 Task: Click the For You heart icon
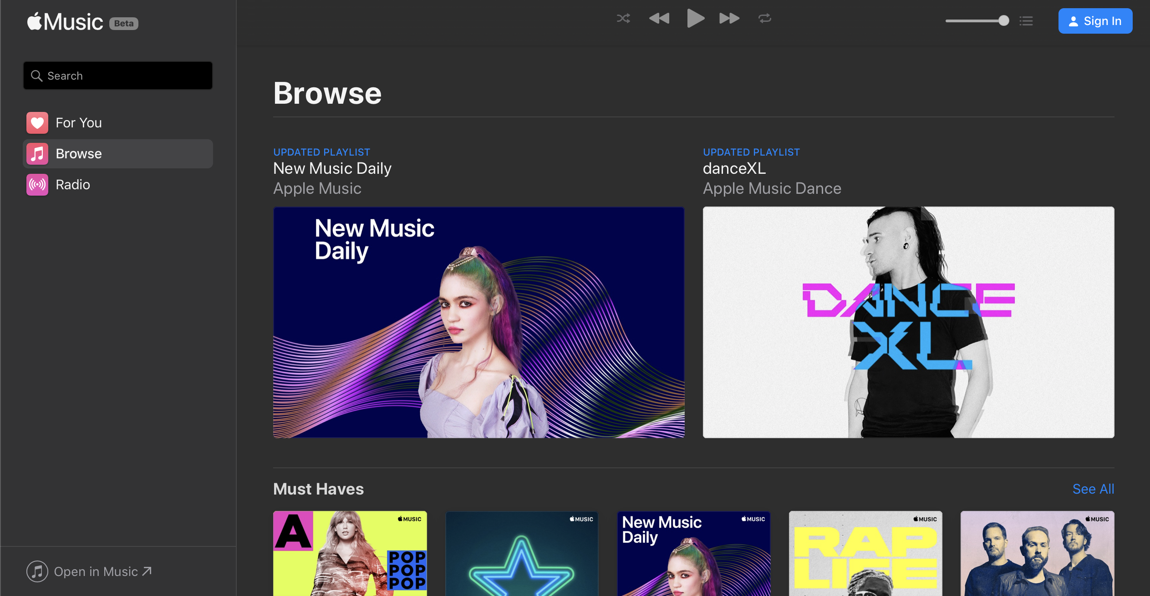click(x=37, y=123)
